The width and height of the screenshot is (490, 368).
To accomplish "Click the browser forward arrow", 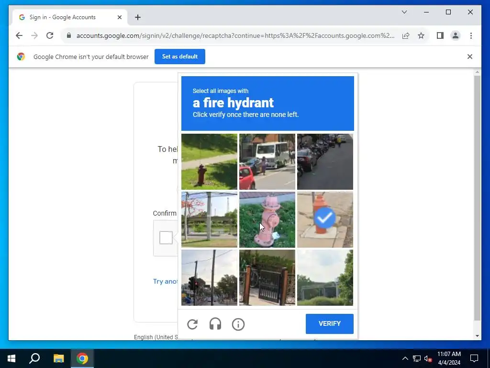I will [34, 35].
